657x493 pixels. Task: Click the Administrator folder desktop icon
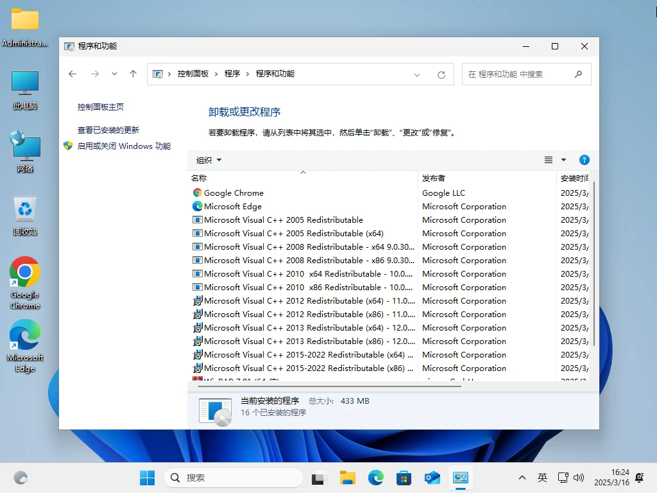[25, 28]
